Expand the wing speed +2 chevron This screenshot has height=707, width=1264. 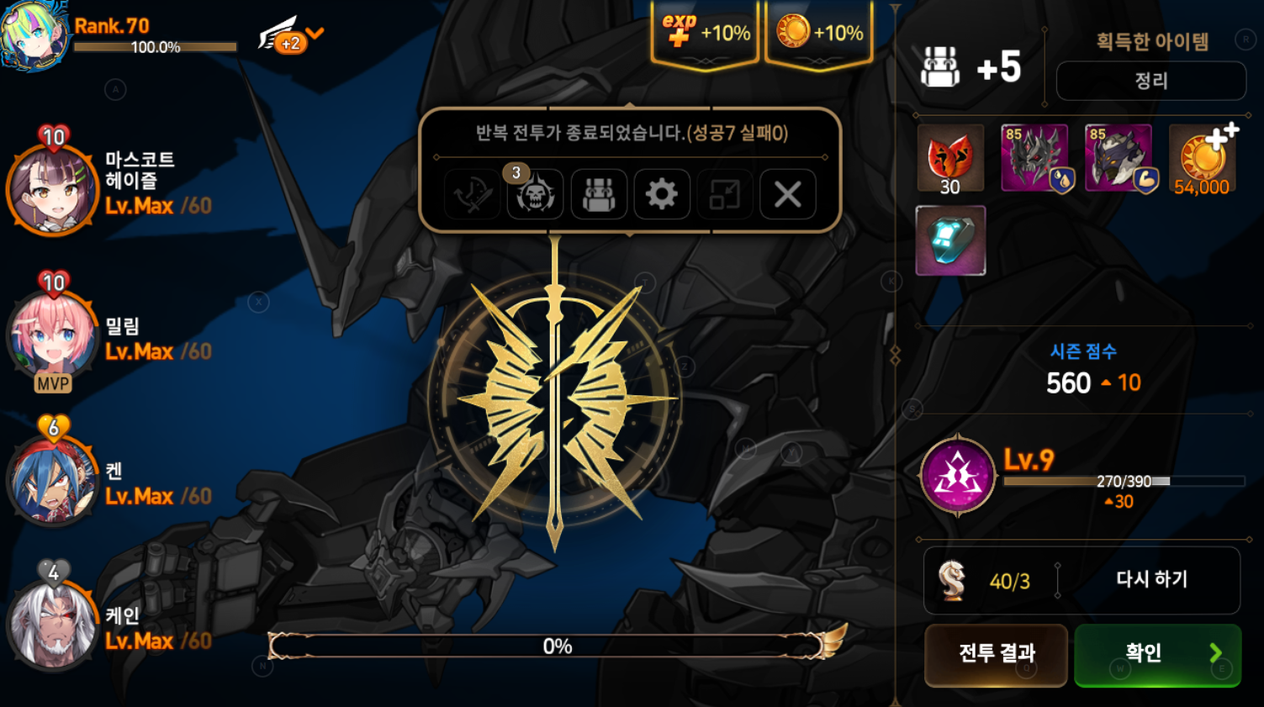tap(315, 34)
